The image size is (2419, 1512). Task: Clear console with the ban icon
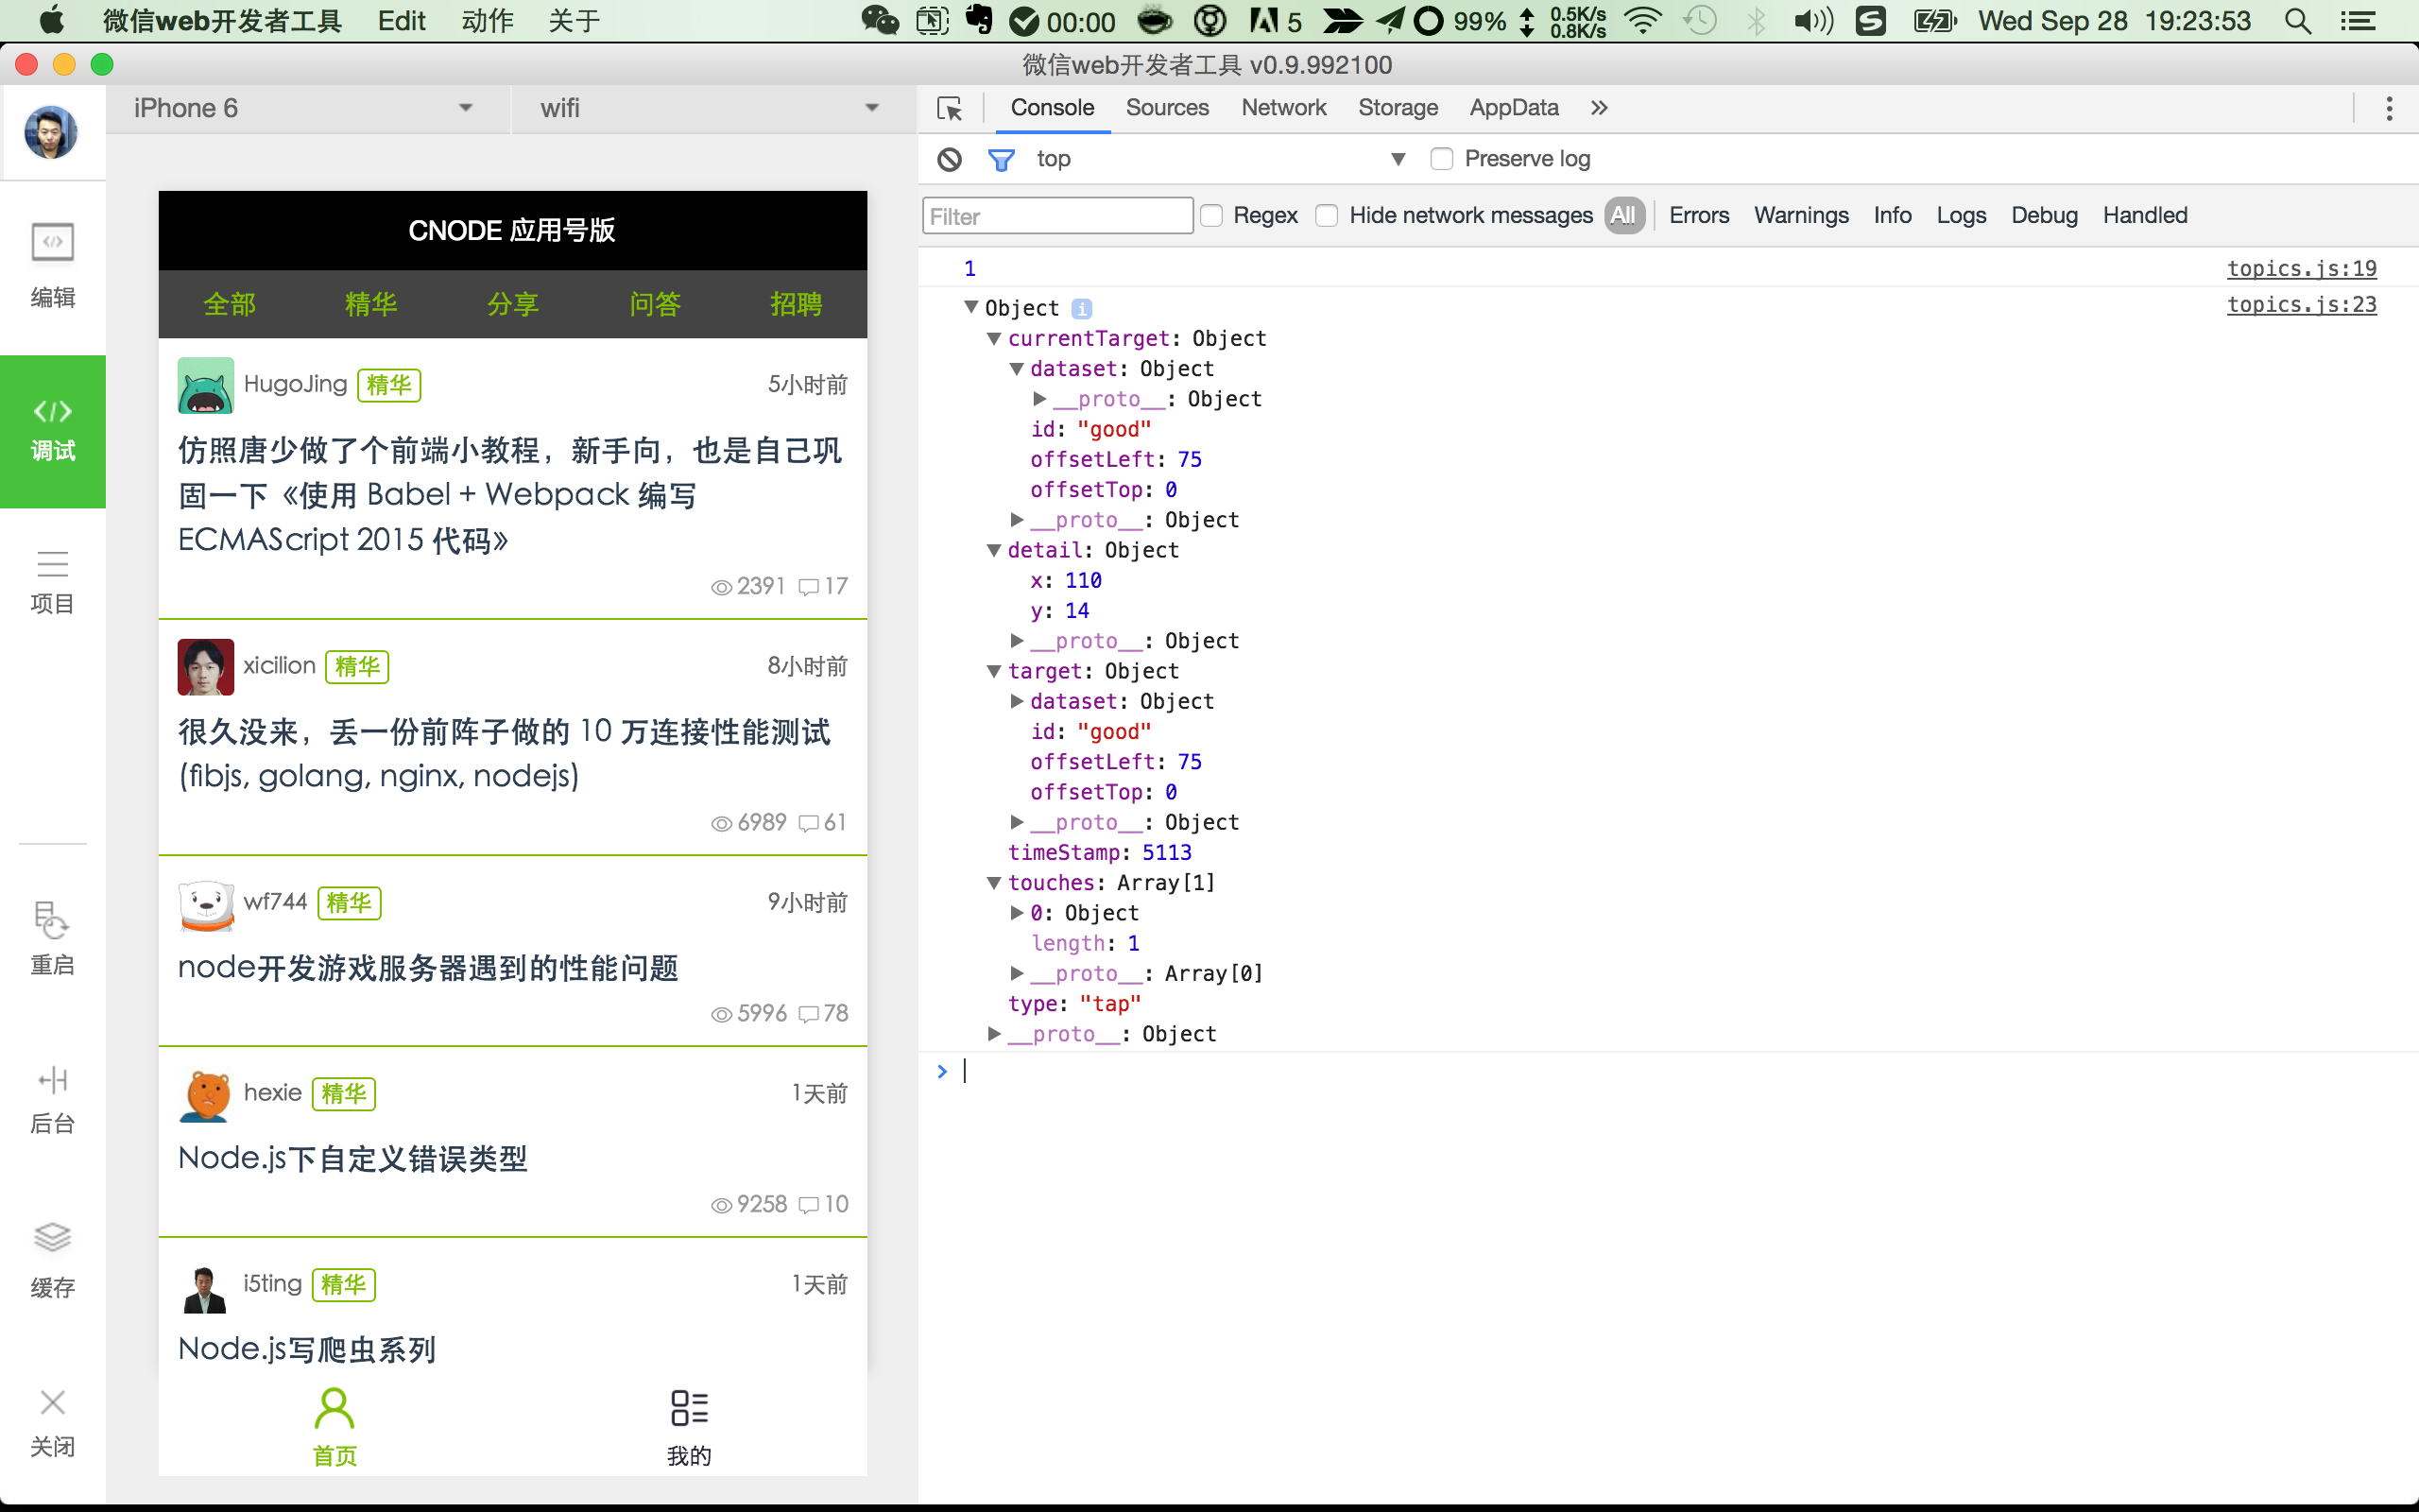(x=949, y=159)
